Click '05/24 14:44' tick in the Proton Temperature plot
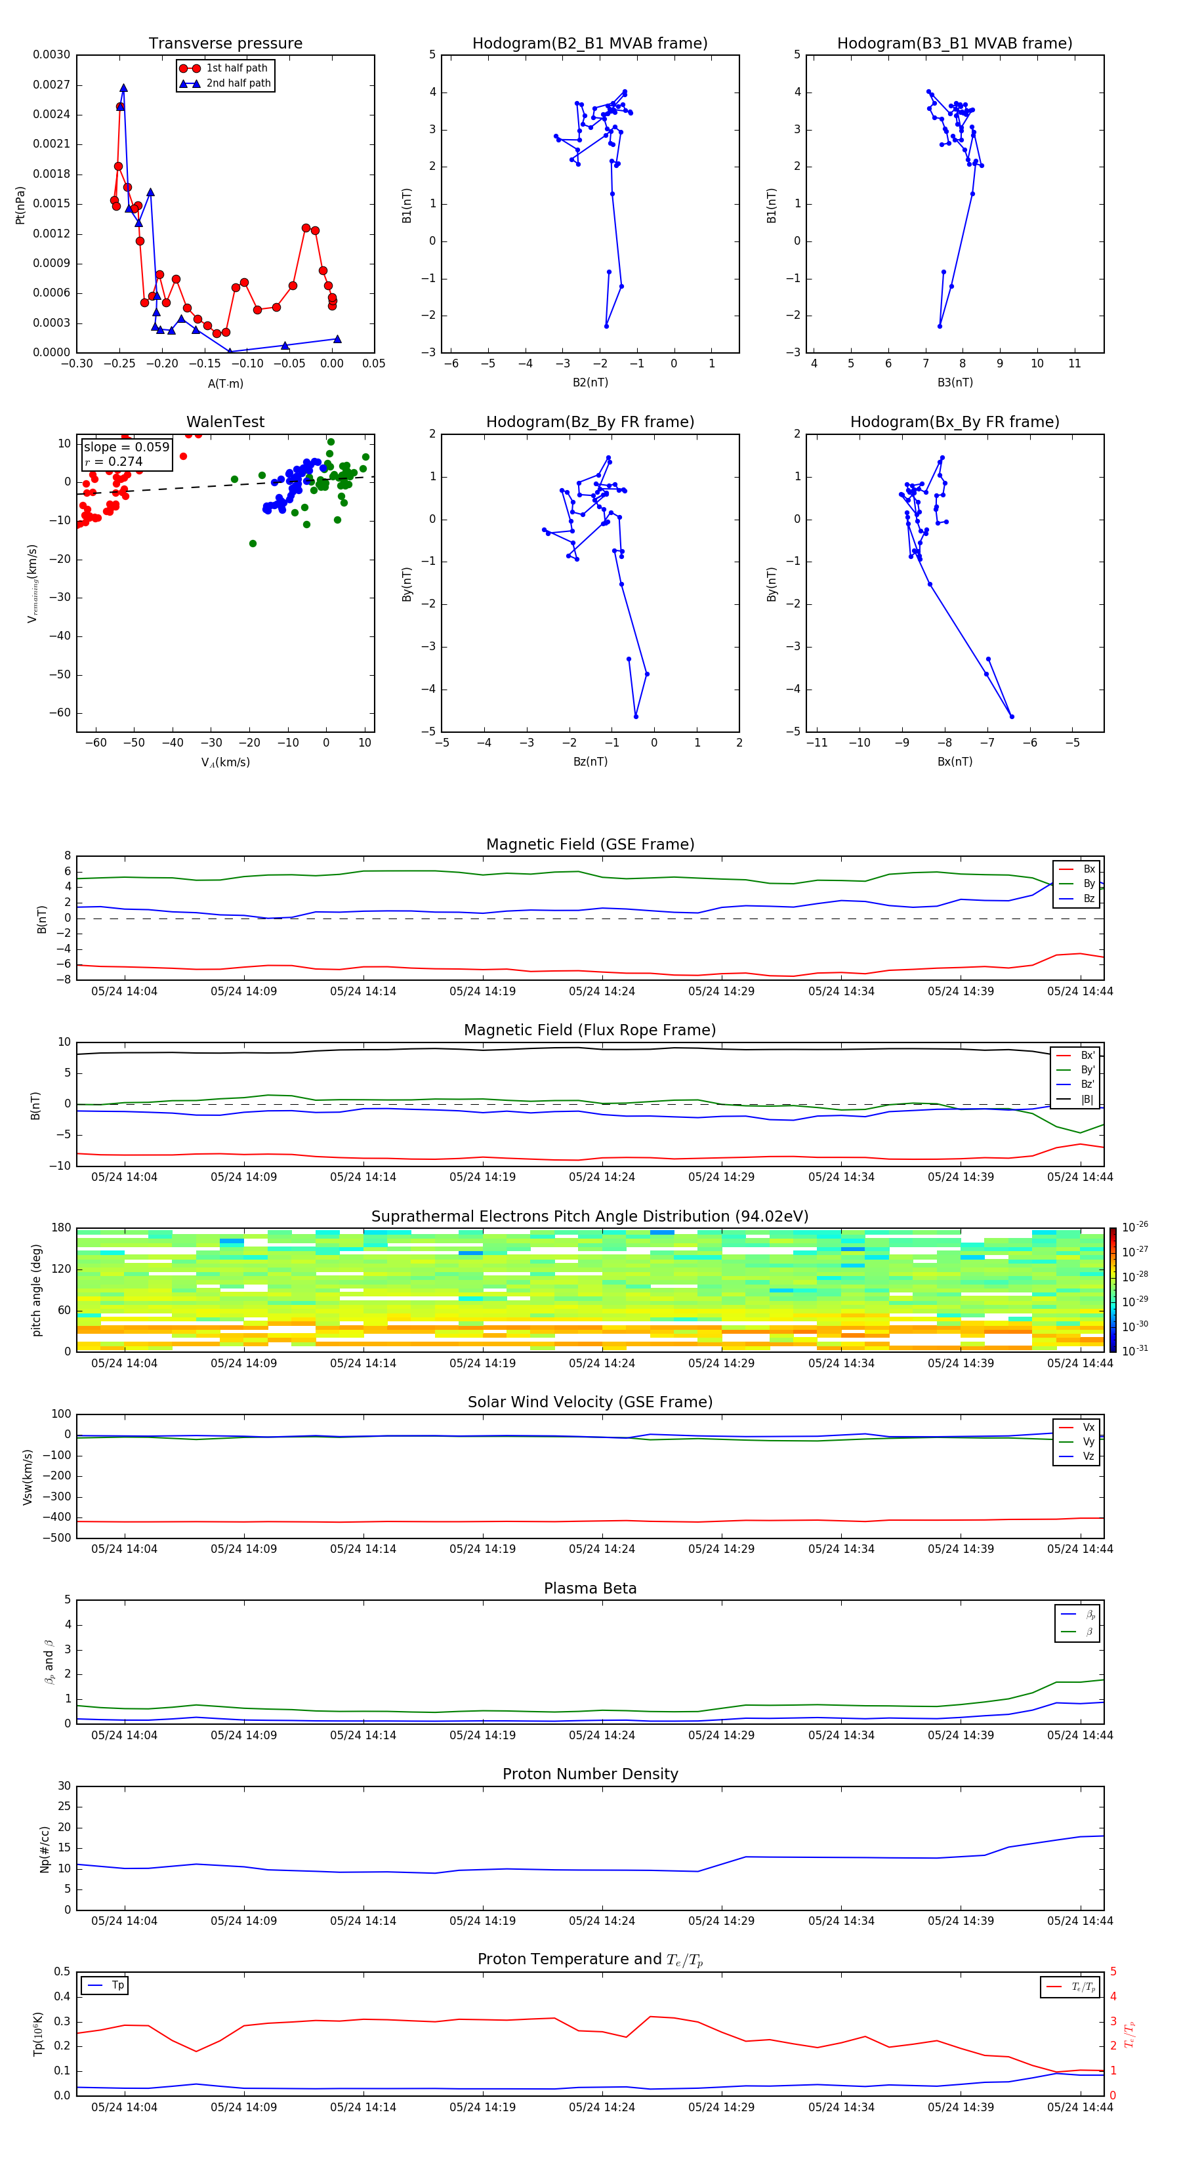 (1080, 2107)
